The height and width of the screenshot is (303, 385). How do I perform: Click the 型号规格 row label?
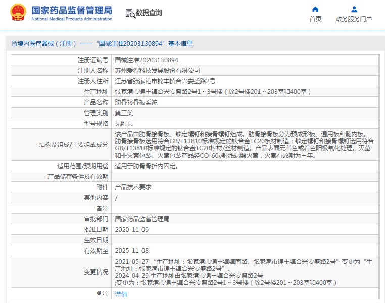pos(96,123)
